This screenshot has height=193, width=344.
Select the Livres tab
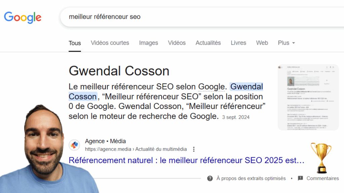tap(238, 43)
